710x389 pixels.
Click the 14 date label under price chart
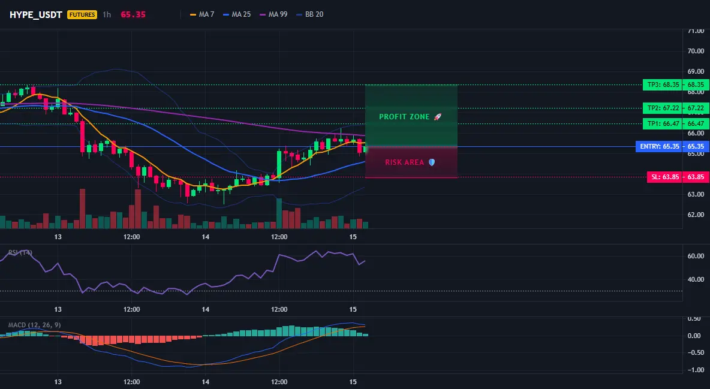coord(206,237)
